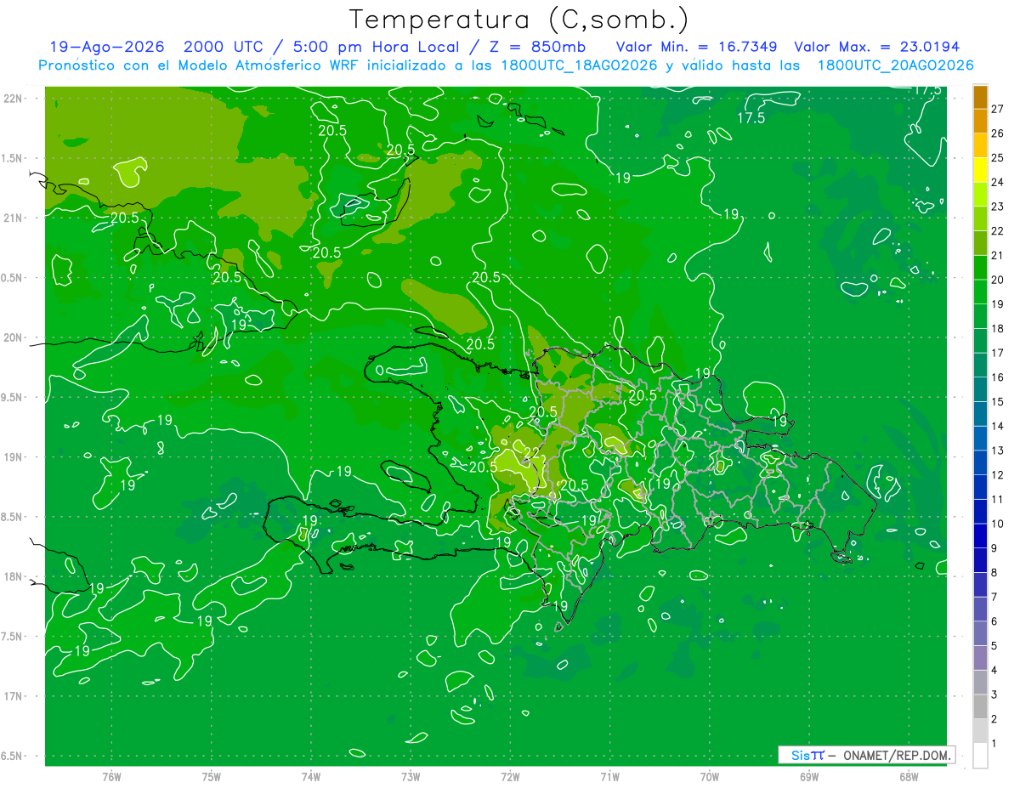
Task: Click the '18N' latitude axis label
Action: pyautogui.click(x=14, y=576)
